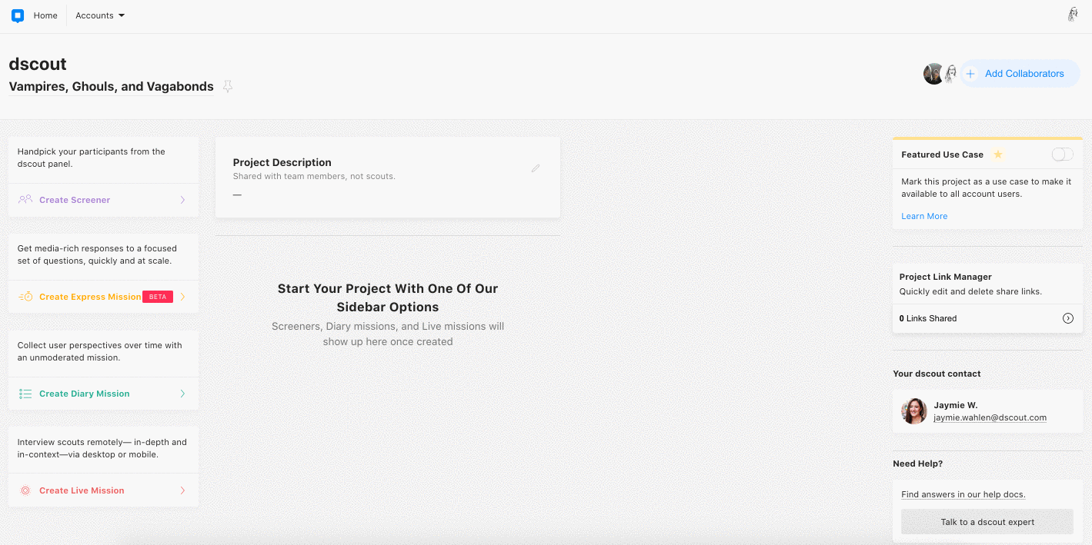This screenshot has height=545, width=1092.
Task: Click the Diary Mission list icon
Action: [x=25, y=394]
